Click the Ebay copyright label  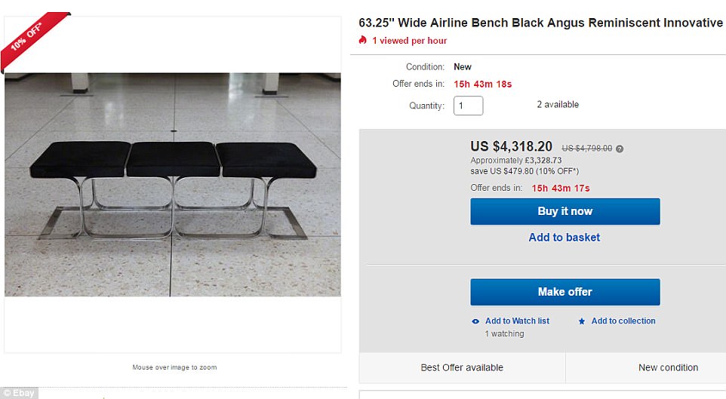point(19,392)
